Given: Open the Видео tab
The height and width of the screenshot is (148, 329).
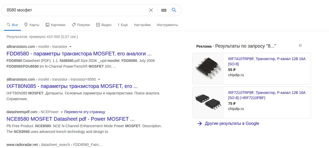Looking at the screenshot, I should point(104,25).
